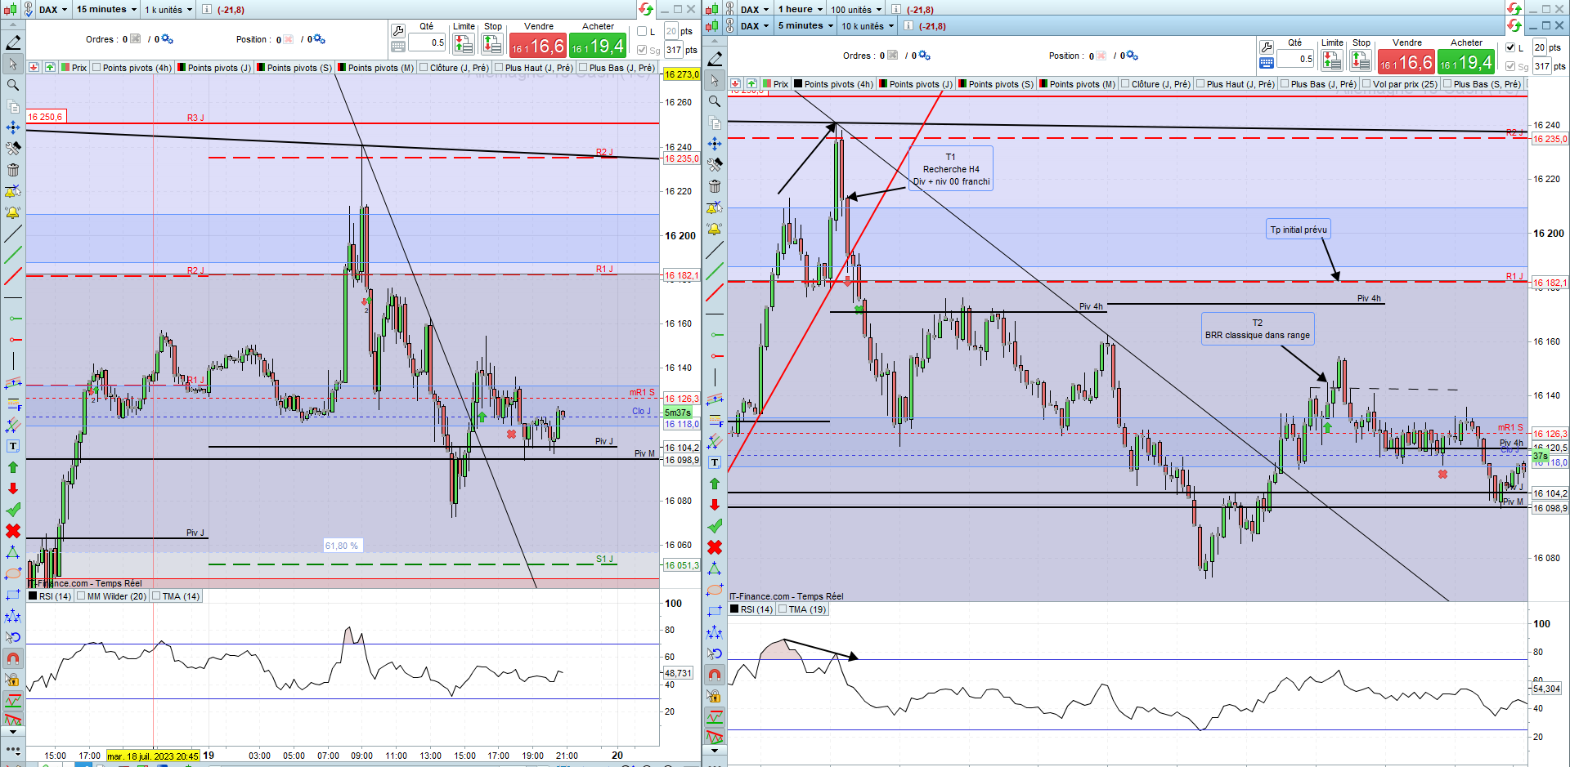Enable MM Wilder (20) indicator checkbox
The height and width of the screenshot is (767, 1570).
point(81,596)
